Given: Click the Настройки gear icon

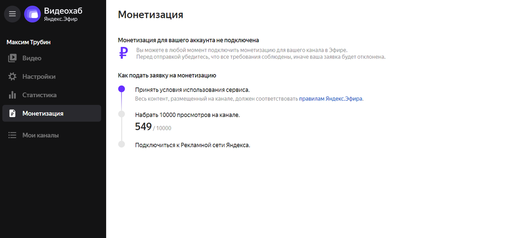Looking at the screenshot, I should pyautogui.click(x=12, y=76).
